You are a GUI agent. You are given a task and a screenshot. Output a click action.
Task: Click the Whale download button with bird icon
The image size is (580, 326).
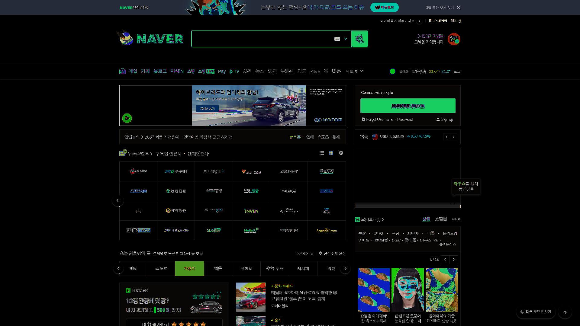coord(384,7)
